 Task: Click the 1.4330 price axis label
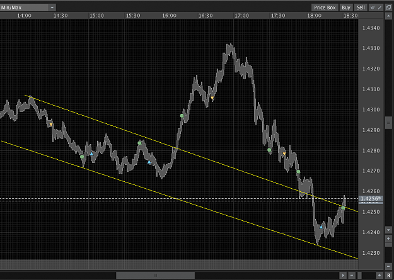tap(371, 48)
